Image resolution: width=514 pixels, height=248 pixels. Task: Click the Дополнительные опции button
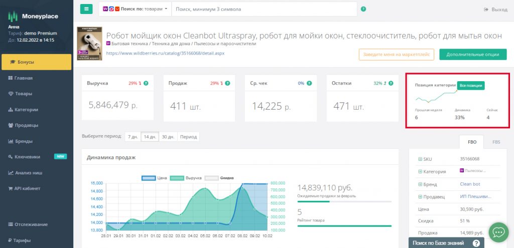(472, 54)
